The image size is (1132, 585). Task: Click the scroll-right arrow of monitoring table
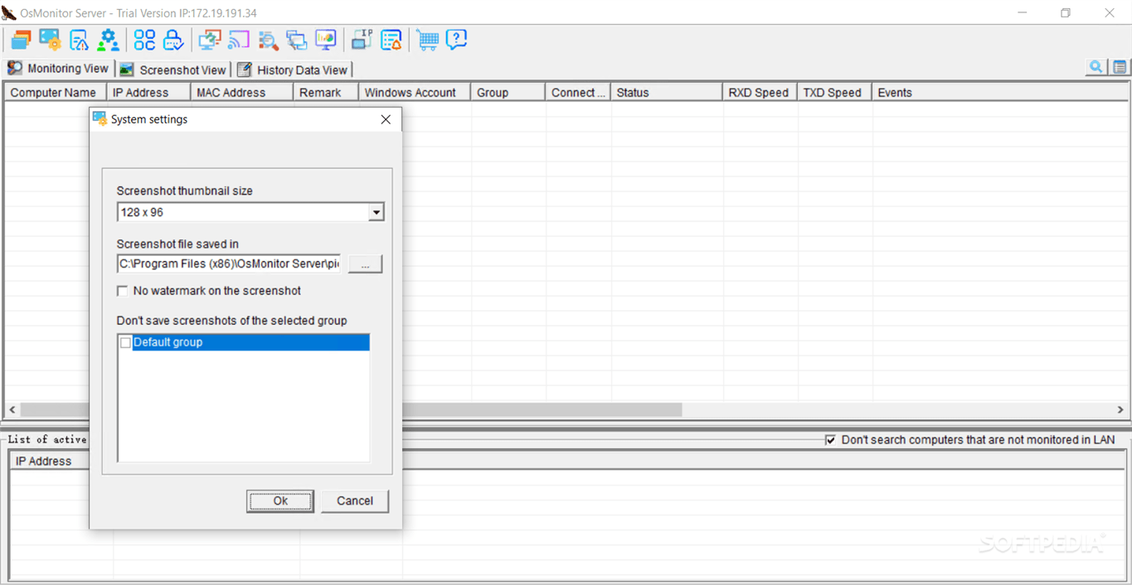(x=1120, y=410)
